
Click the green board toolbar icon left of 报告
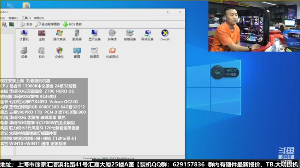click(x=12, y=24)
